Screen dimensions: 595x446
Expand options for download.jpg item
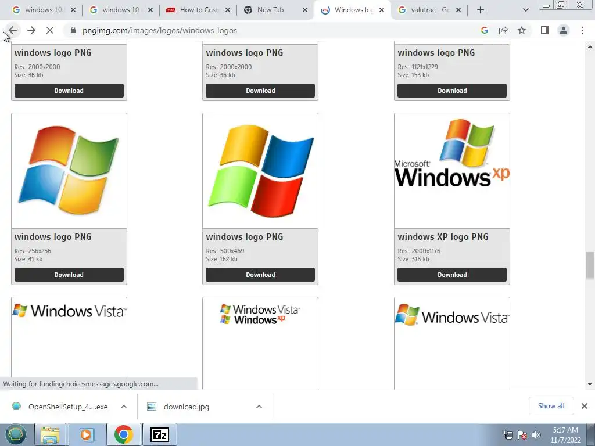259,407
